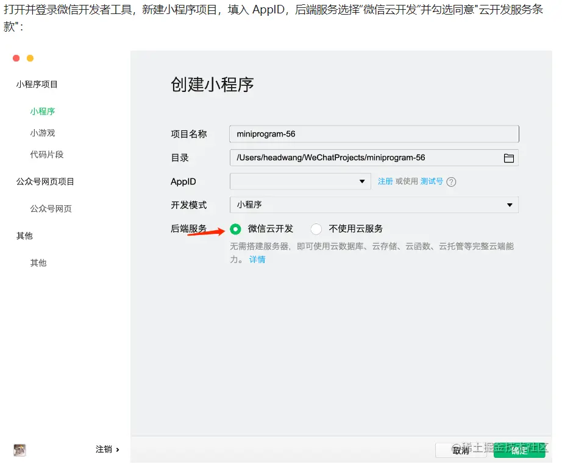Select 小游戏 in the sidebar
Image resolution: width=562 pixels, height=467 pixels.
click(43, 133)
